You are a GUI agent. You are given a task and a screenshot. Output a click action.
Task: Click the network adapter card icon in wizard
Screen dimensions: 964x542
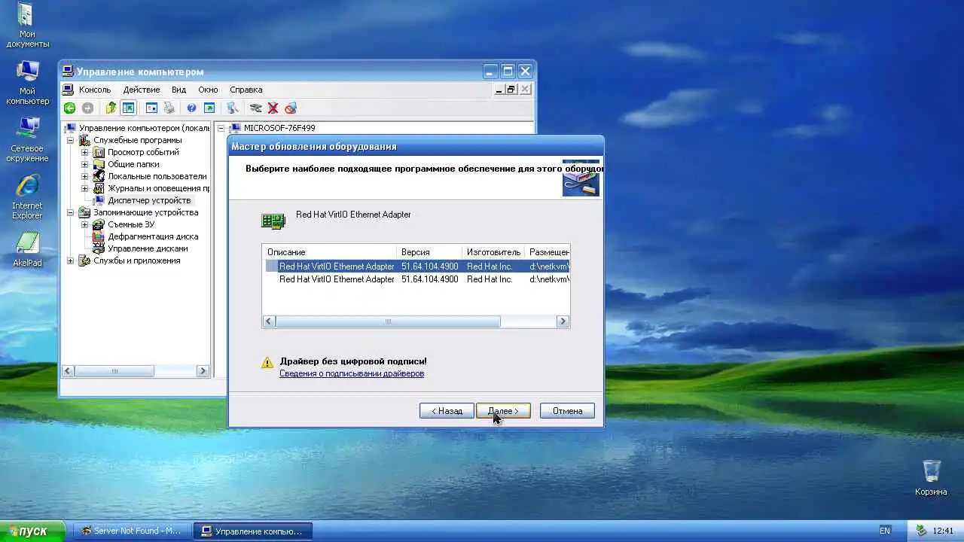273,220
